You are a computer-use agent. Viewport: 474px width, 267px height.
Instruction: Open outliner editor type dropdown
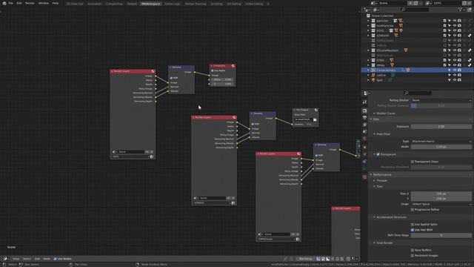tap(367, 10)
